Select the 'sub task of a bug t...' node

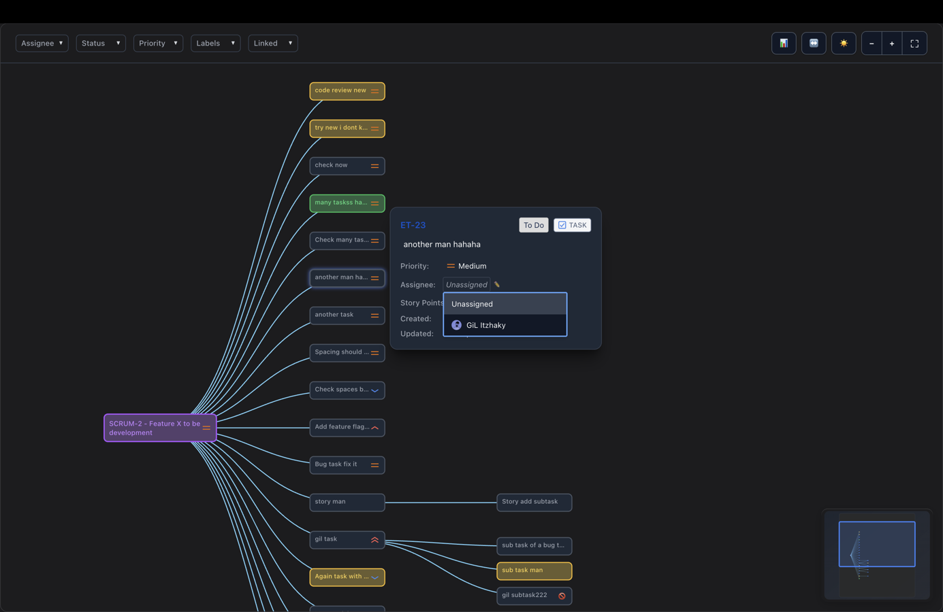pyautogui.click(x=534, y=546)
